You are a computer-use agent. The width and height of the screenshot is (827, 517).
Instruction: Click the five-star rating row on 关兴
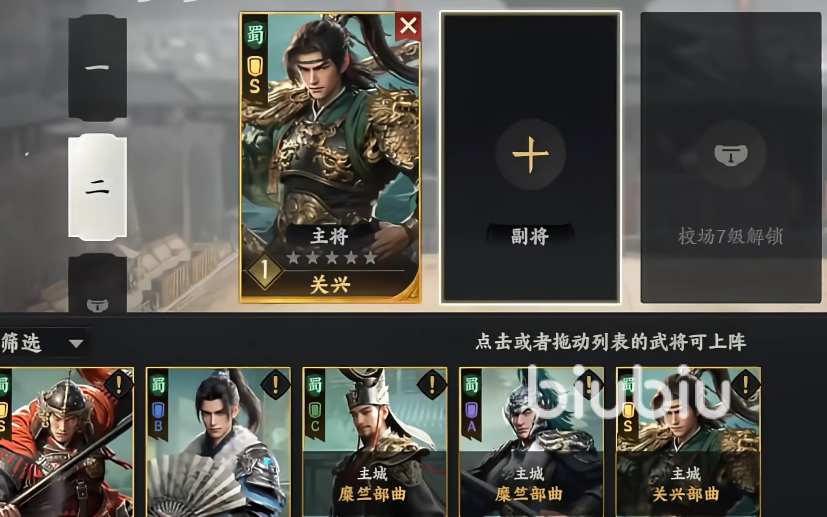coord(331,258)
